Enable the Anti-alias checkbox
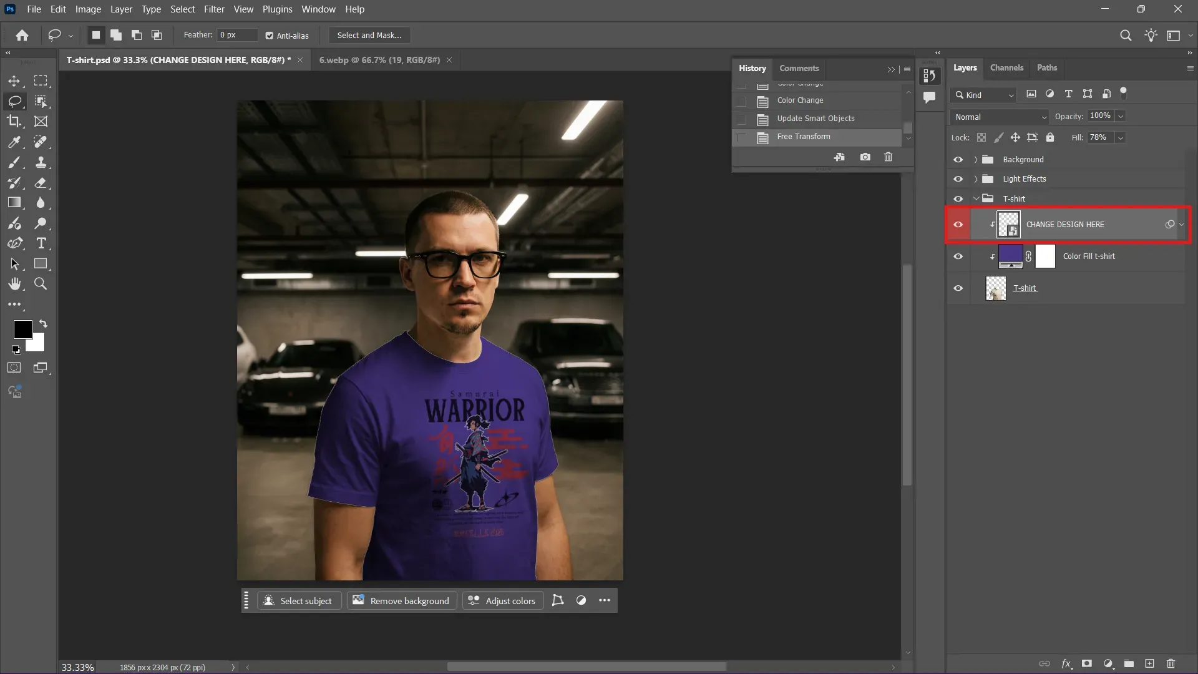 pyautogui.click(x=270, y=36)
